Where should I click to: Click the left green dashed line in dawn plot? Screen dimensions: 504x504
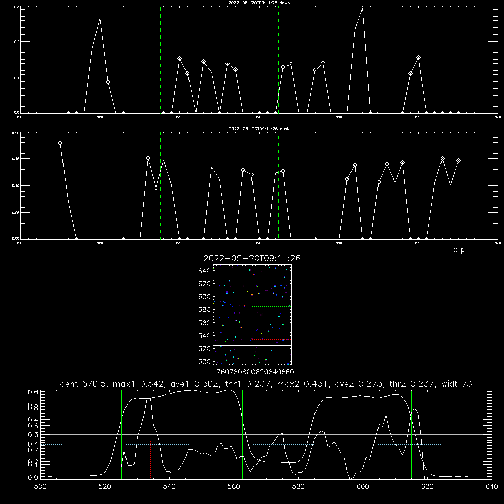coord(160,59)
